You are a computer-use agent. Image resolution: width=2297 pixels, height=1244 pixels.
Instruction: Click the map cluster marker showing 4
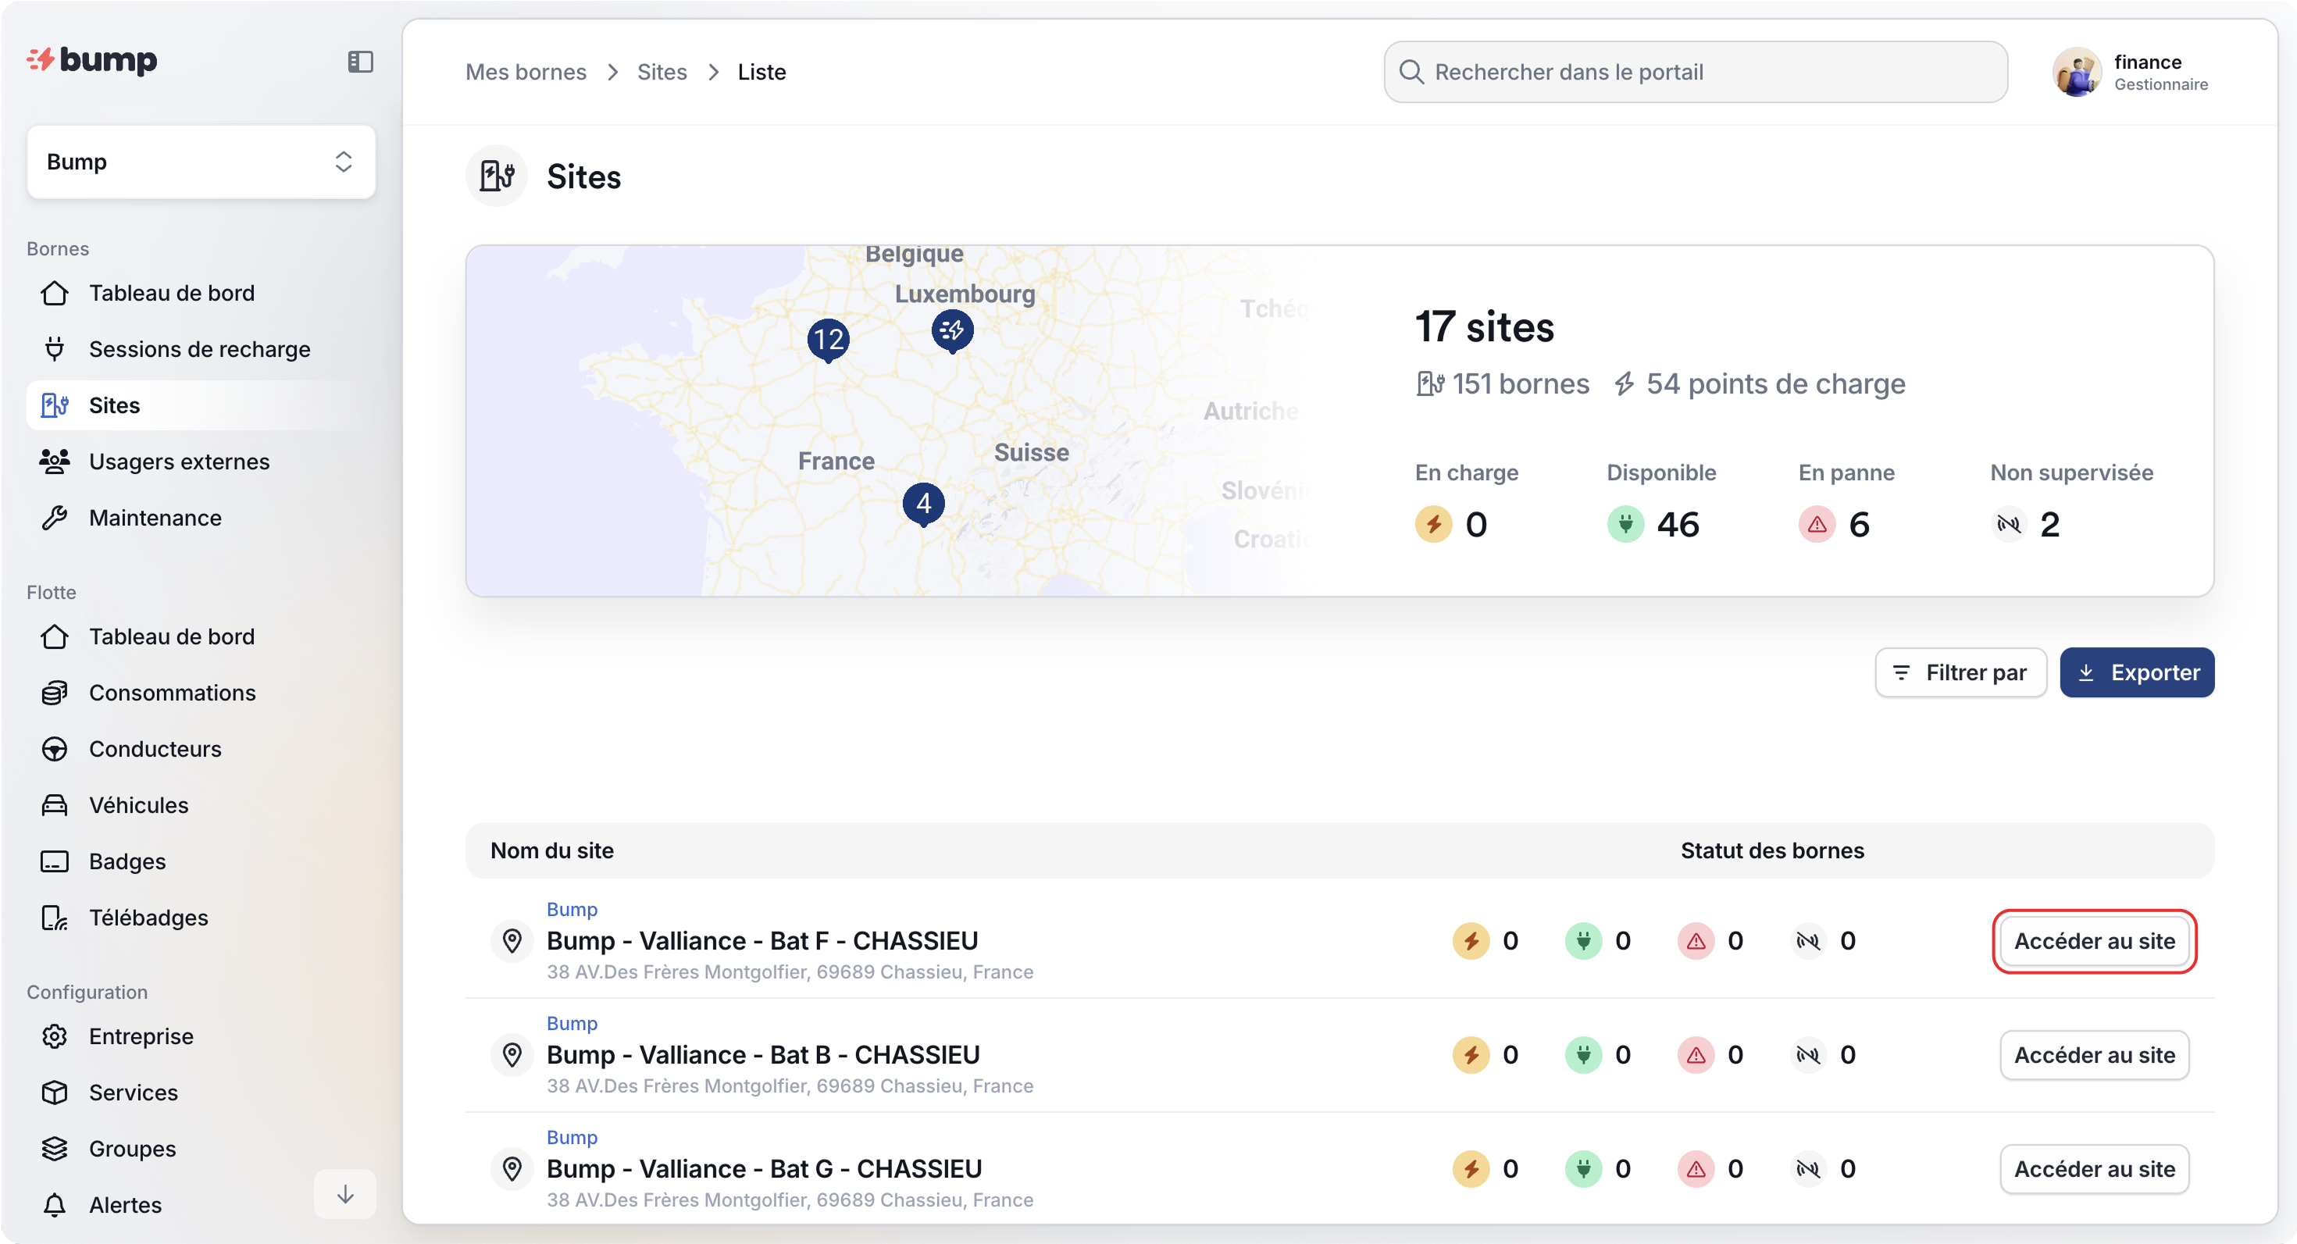[x=923, y=504]
